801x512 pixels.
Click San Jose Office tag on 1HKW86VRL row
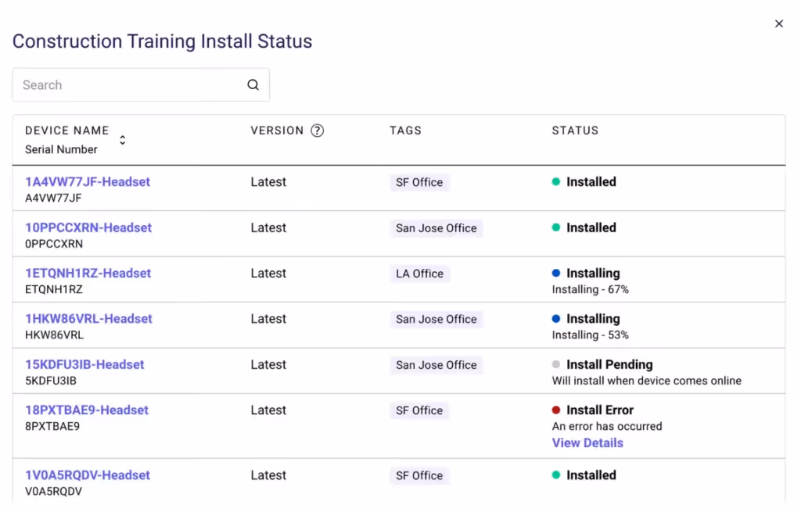[436, 319]
